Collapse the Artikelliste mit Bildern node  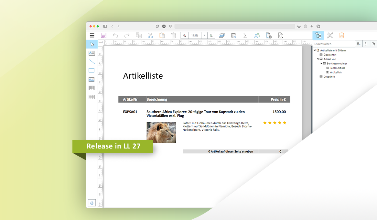pyautogui.click(x=315, y=50)
